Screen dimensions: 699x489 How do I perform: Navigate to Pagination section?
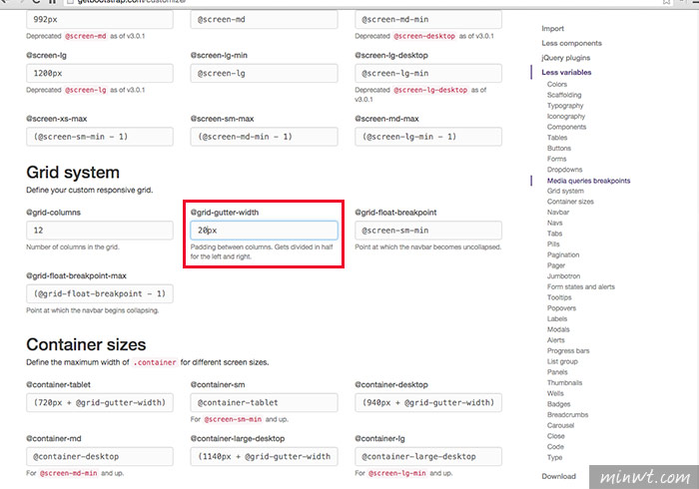pos(563,255)
